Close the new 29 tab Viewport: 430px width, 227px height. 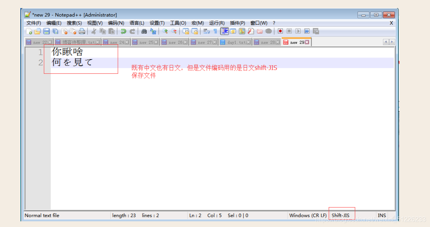point(307,42)
